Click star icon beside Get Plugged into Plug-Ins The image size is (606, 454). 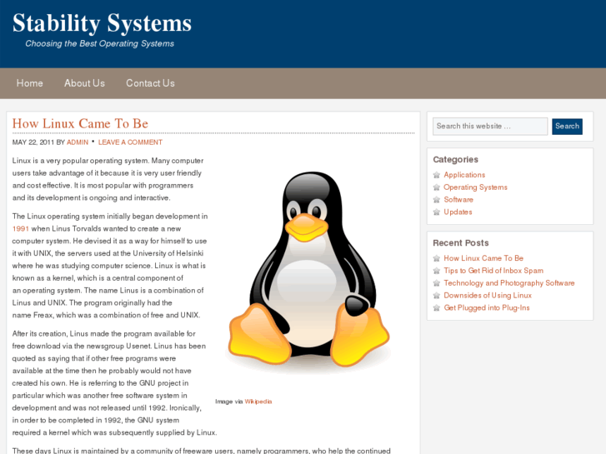pyautogui.click(x=436, y=308)
